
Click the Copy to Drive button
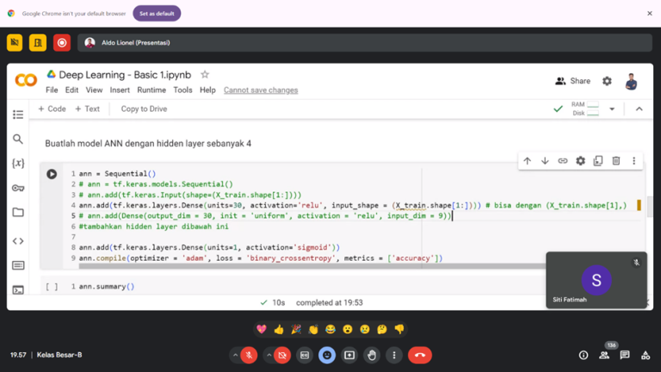pyautogui.click(x=144, y=109)
